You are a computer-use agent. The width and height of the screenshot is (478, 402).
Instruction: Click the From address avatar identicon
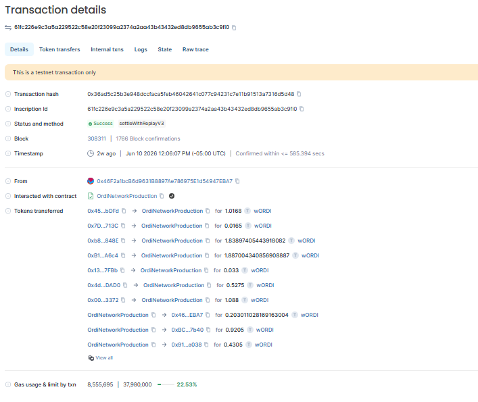(x=91, y=181)
